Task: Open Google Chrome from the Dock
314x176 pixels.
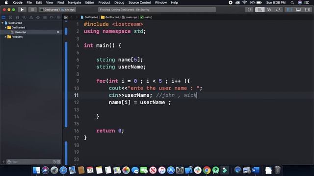Action: [x=207, y=170]
